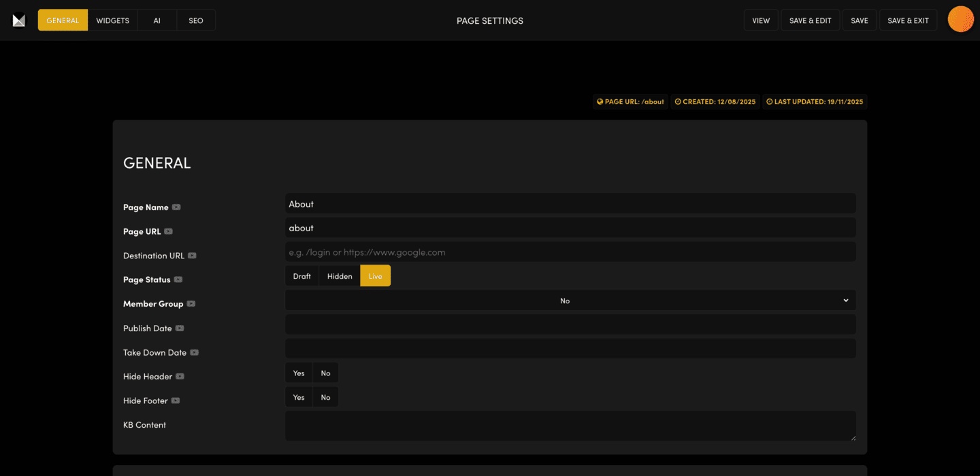Click the View button

click(x=761, y=20)
